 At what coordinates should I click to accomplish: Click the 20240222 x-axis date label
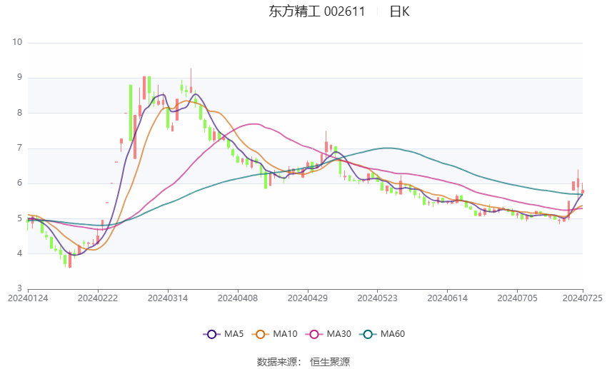pos(98,298)
